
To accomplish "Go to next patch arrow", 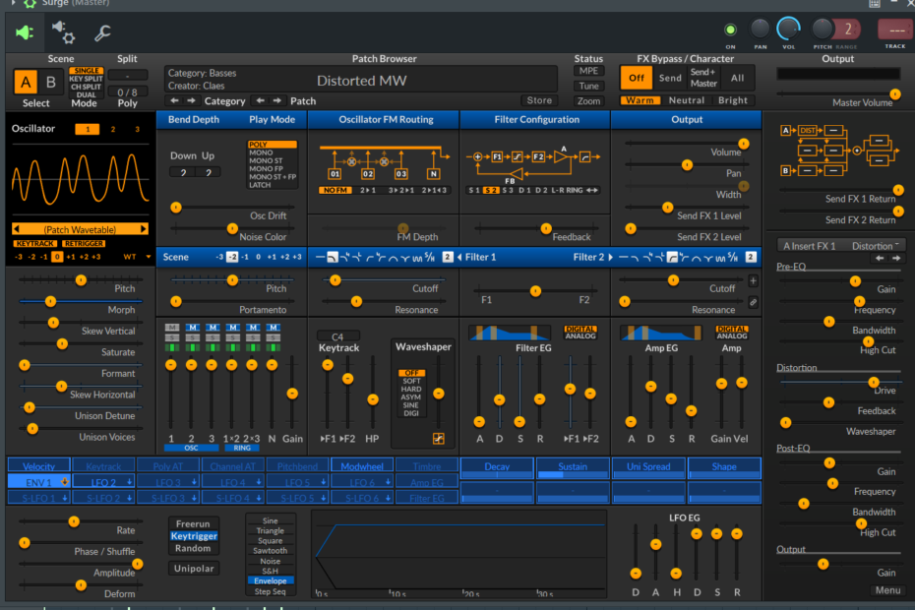I will (277, 100).
